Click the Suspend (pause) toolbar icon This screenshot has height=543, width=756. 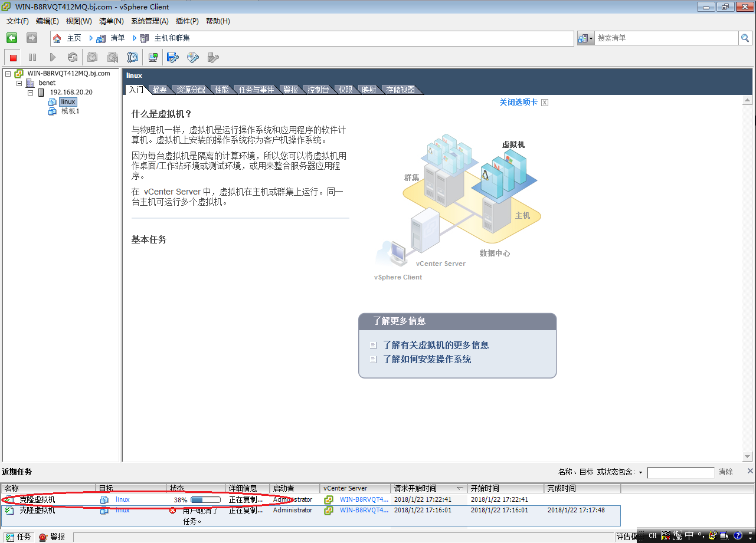pos(32,57)
